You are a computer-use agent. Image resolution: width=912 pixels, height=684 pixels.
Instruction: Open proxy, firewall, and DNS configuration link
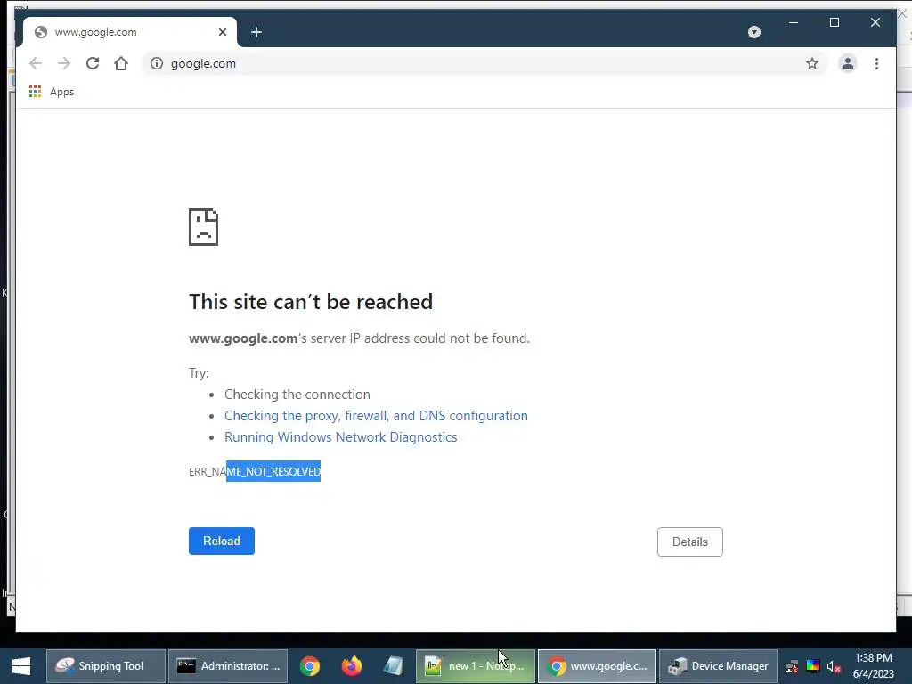376,416
